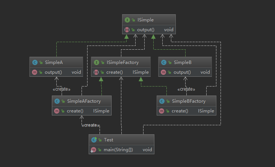The height and width of the screenshot is (167, 275).
Task: Click the create method icon in ISimpleFactory
Action: coord(97,72)
